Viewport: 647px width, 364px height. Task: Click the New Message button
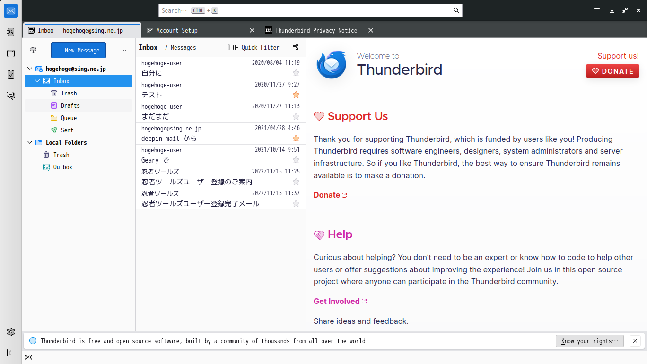point(79,50)
